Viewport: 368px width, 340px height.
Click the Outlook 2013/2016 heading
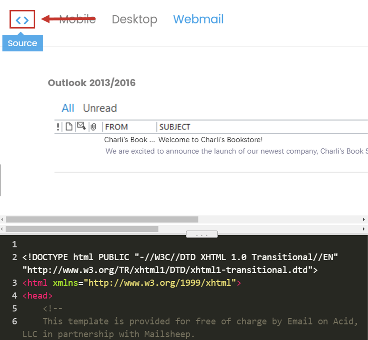click(92, 83)
